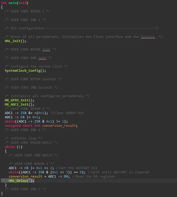
Task: Click the 'USER CODE BEGIN Init' comment
Action: pyautogui.click(x=30, y=49)
